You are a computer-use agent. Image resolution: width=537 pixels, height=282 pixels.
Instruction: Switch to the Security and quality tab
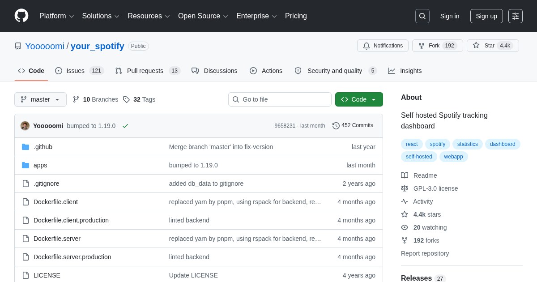click(x=336, y=71)
